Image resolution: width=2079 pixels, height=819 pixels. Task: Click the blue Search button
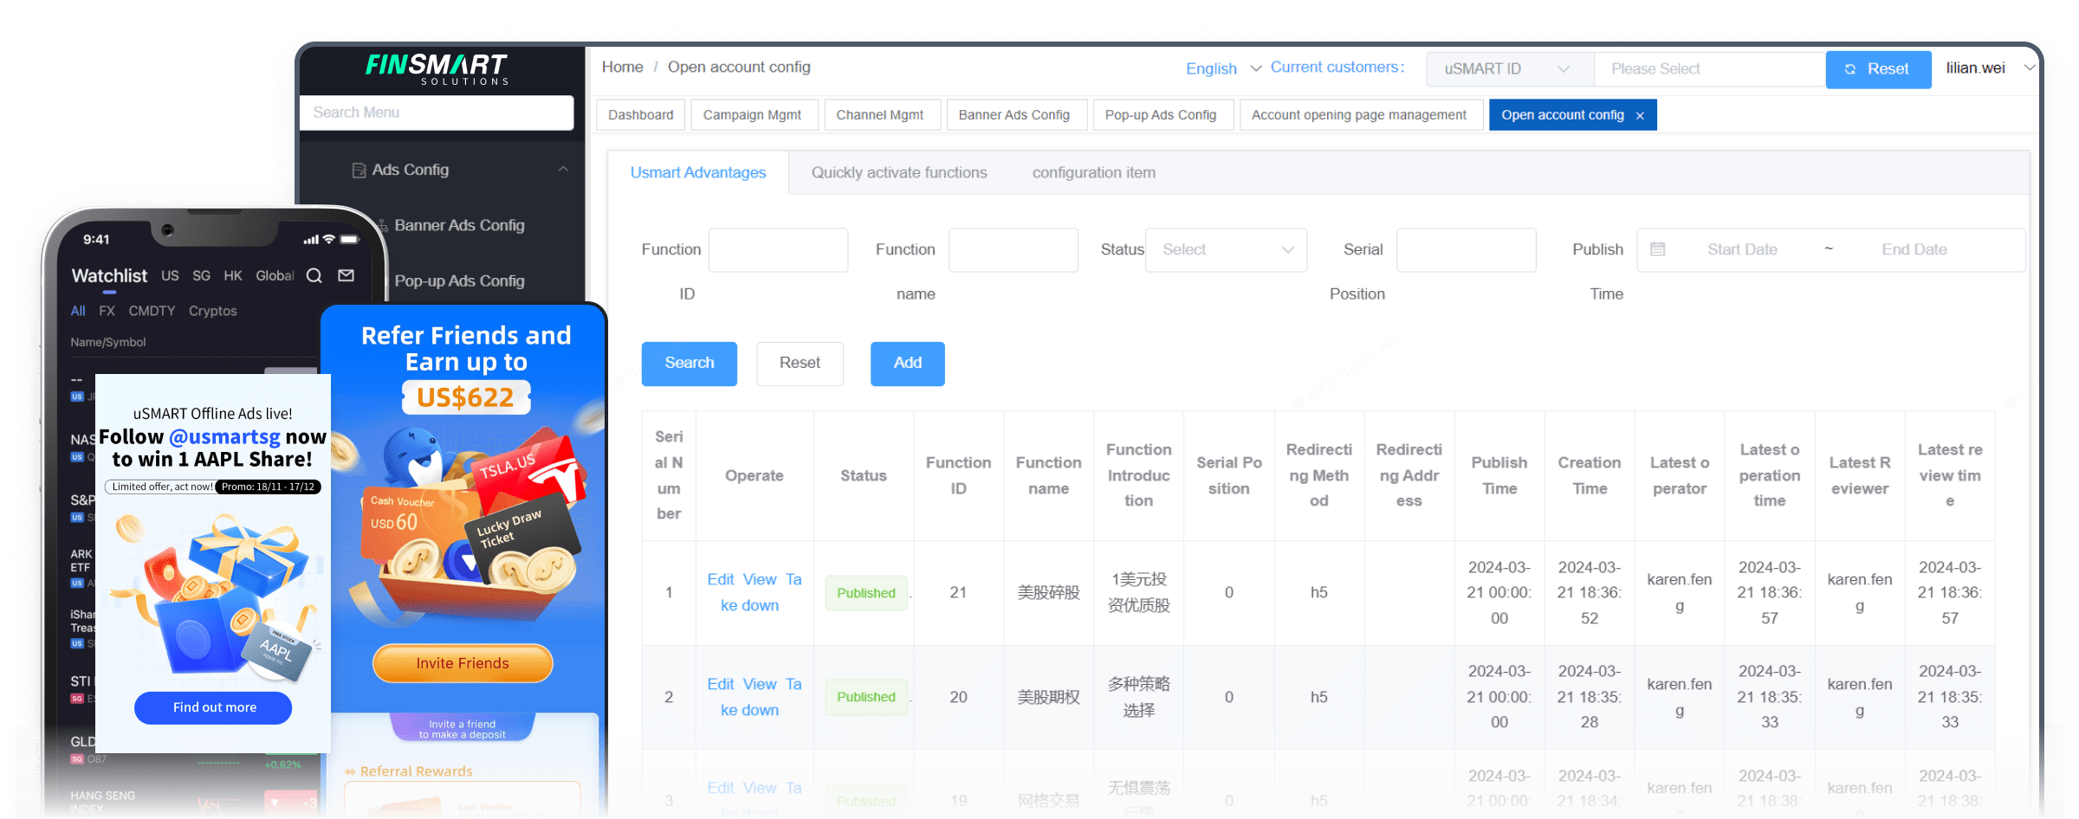pyautogui.click(x=690, y=364)
